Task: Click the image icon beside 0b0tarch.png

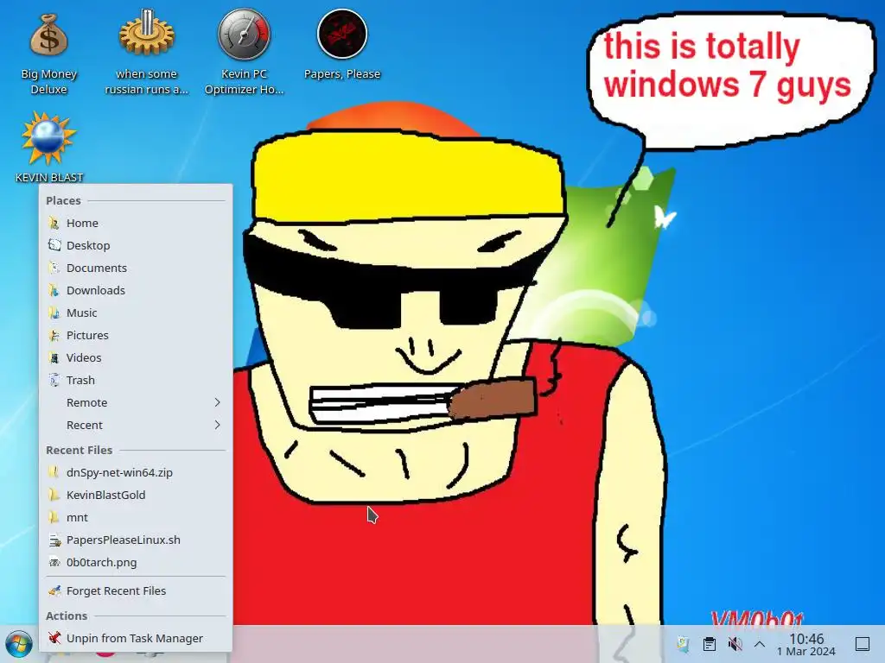Action: [54, 563]
